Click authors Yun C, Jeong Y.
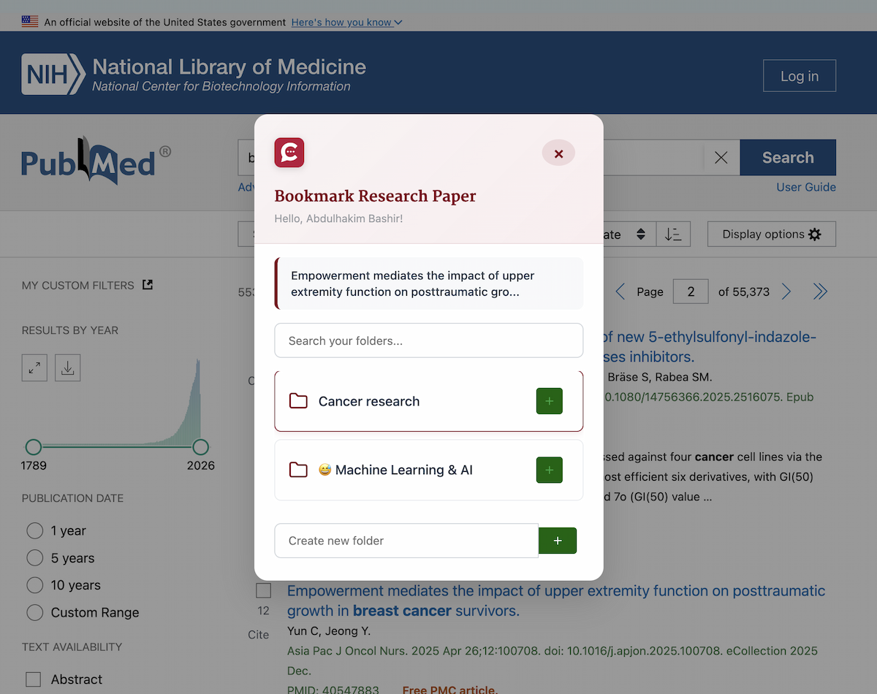This screenshot has height=694, width=877. coord(329,631)
